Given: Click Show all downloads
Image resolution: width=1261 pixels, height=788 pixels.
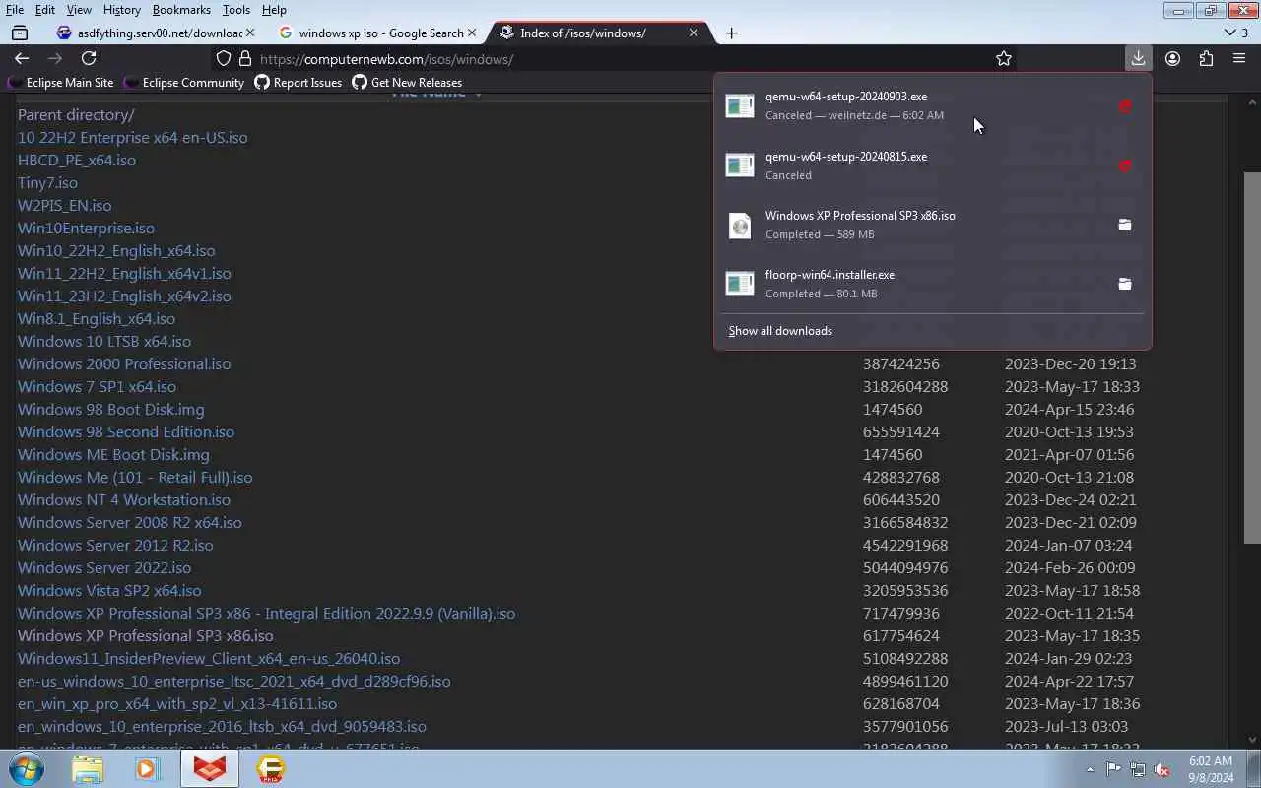Looking at the screenshot, I should point(780,331).
